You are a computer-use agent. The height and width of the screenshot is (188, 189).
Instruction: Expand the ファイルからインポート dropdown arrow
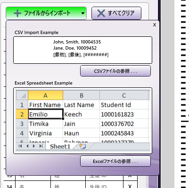tap(83, 13)
